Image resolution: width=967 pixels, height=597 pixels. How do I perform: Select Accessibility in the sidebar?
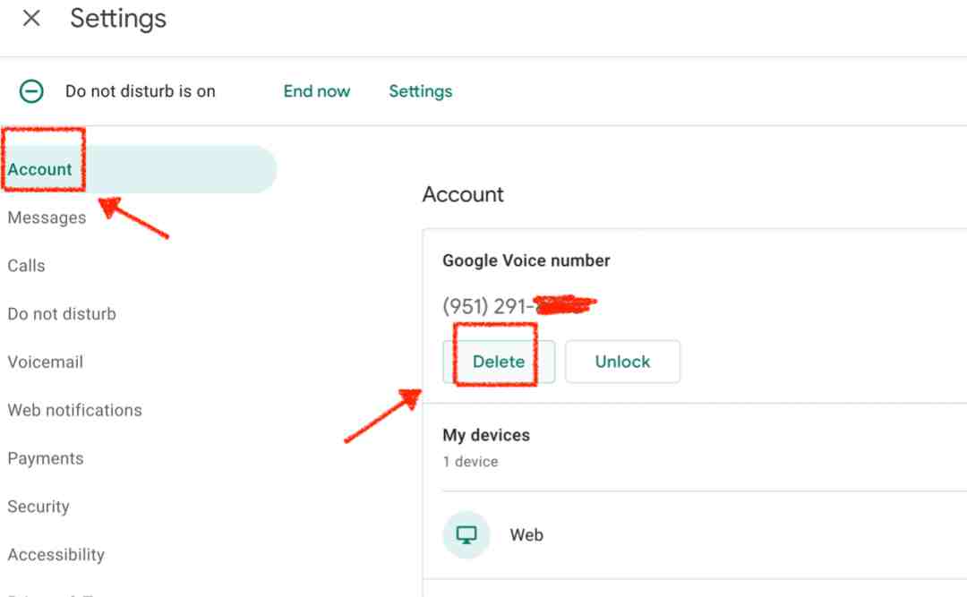[x=56, y=554]
